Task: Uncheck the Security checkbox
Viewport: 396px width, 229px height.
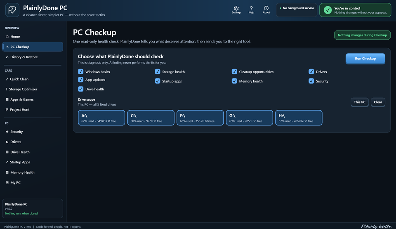Action: tap(311, 81)
